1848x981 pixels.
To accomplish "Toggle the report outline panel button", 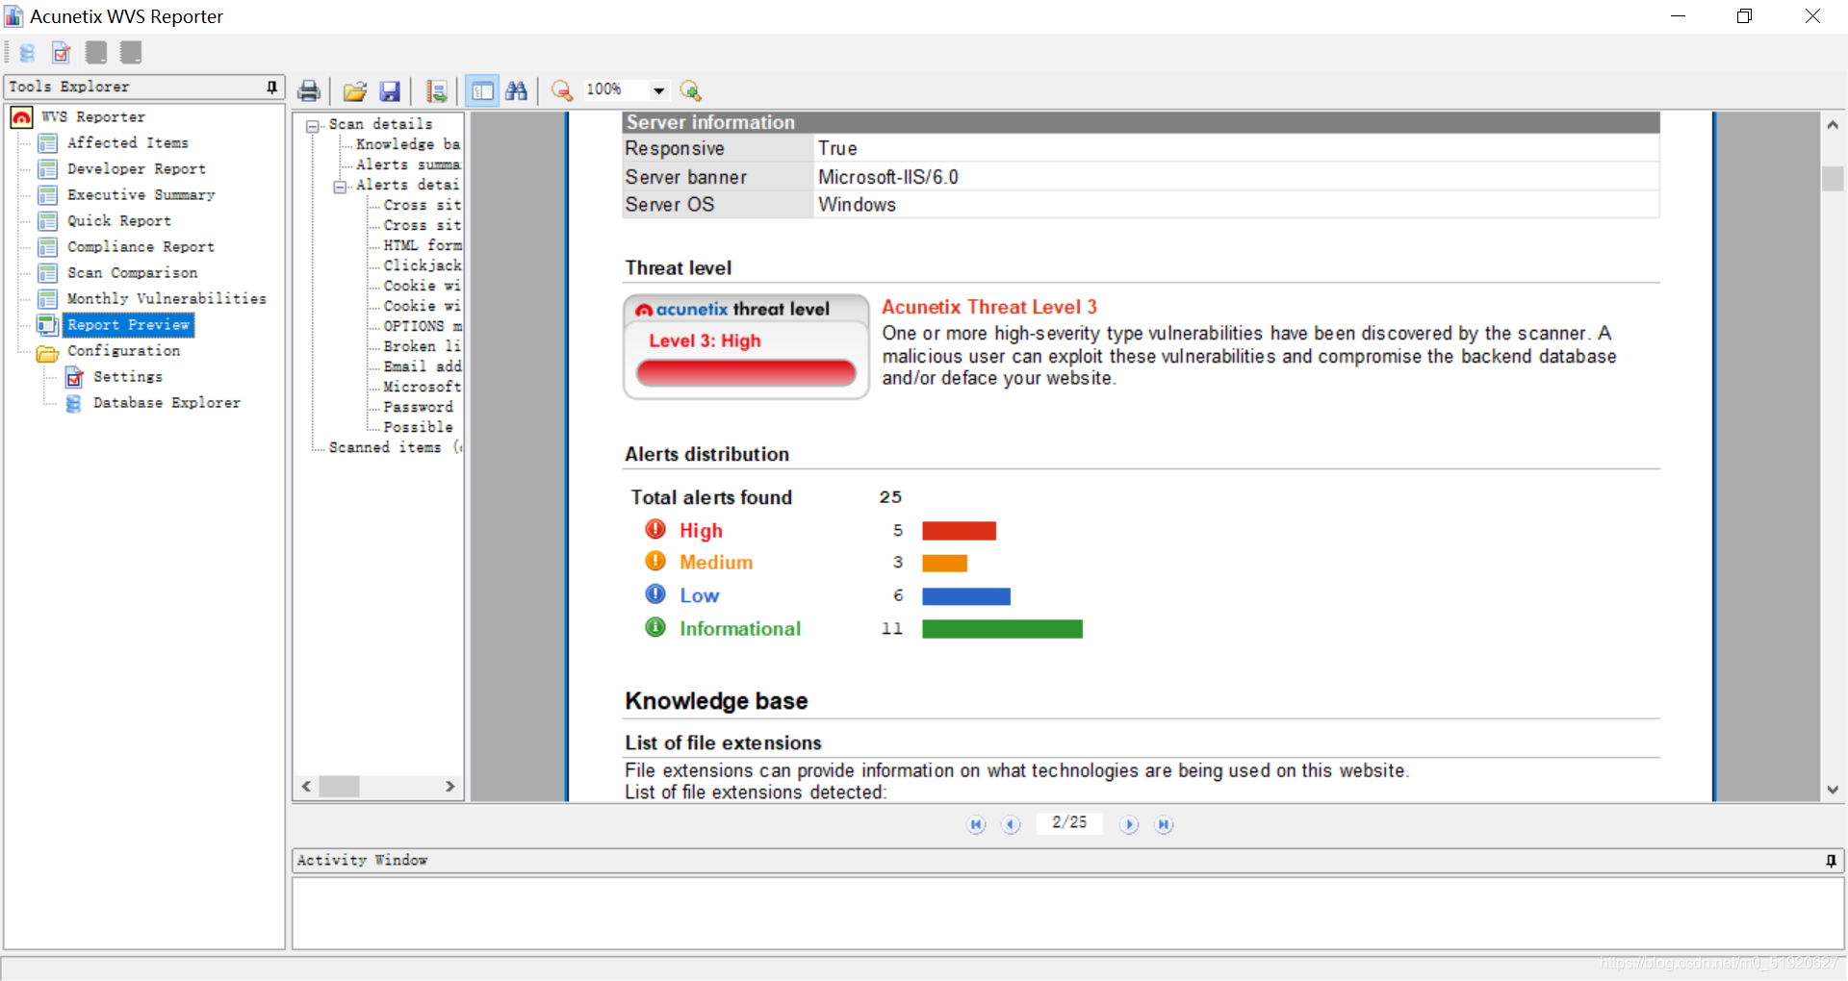I will (x=482, y=90).
